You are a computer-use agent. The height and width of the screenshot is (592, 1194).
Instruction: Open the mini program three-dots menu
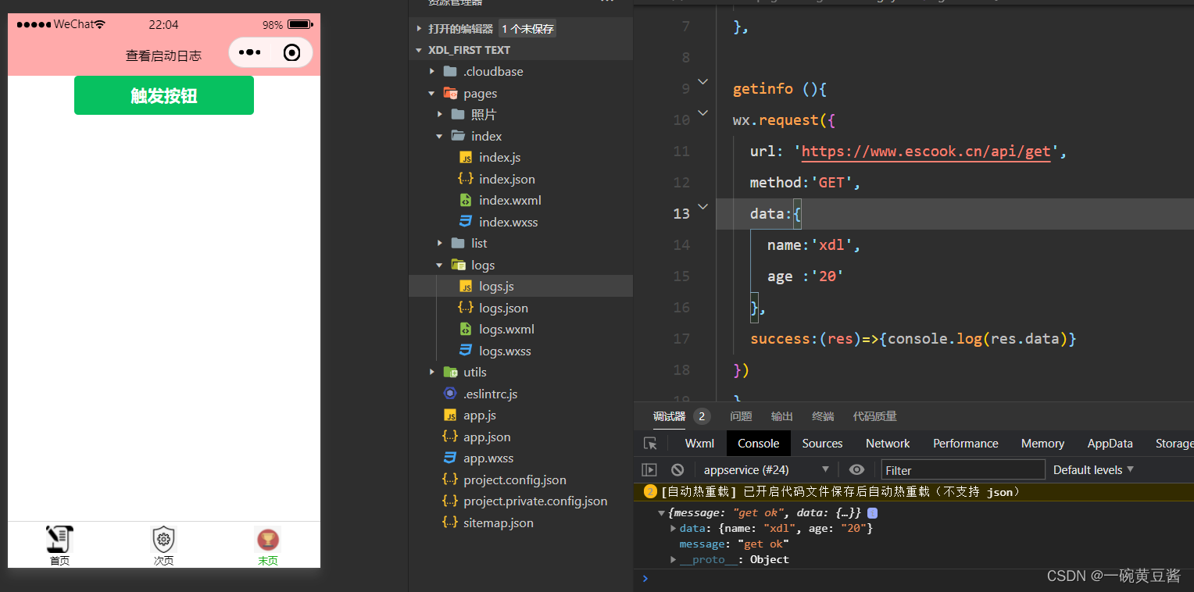coord(249,52)
